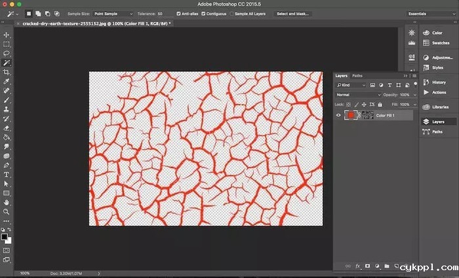459x278 pixels.
Task: Select the cracked-dry-earth-texture document tab
Action: 92,23
